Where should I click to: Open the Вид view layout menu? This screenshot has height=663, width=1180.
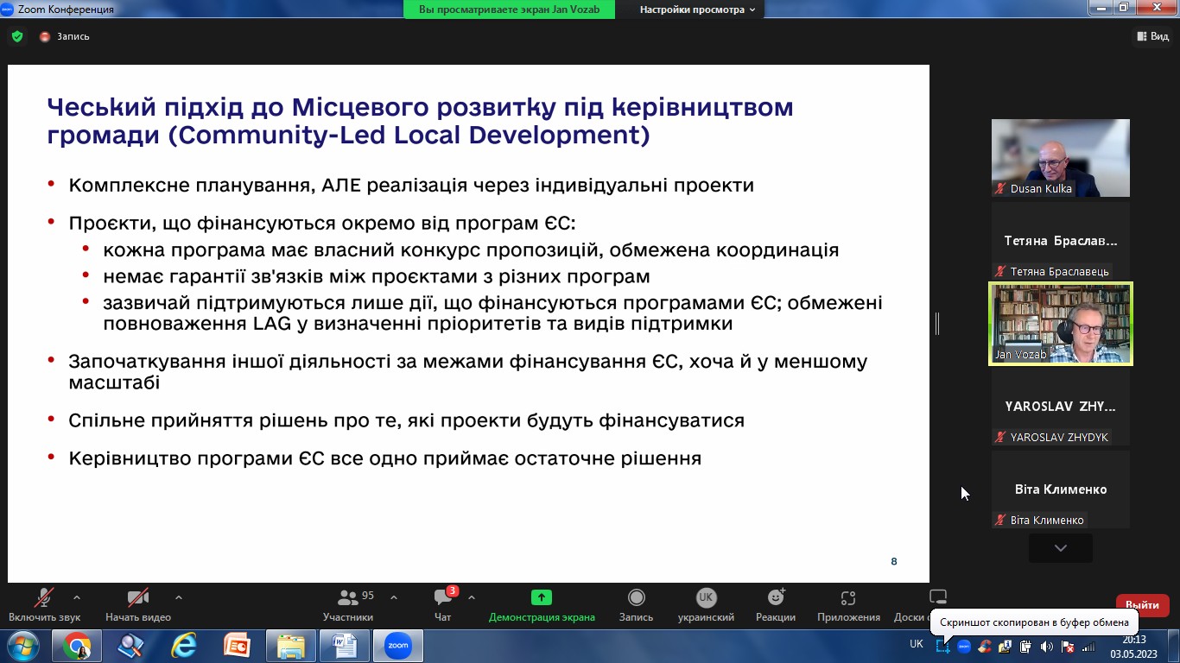[1151, 36]
